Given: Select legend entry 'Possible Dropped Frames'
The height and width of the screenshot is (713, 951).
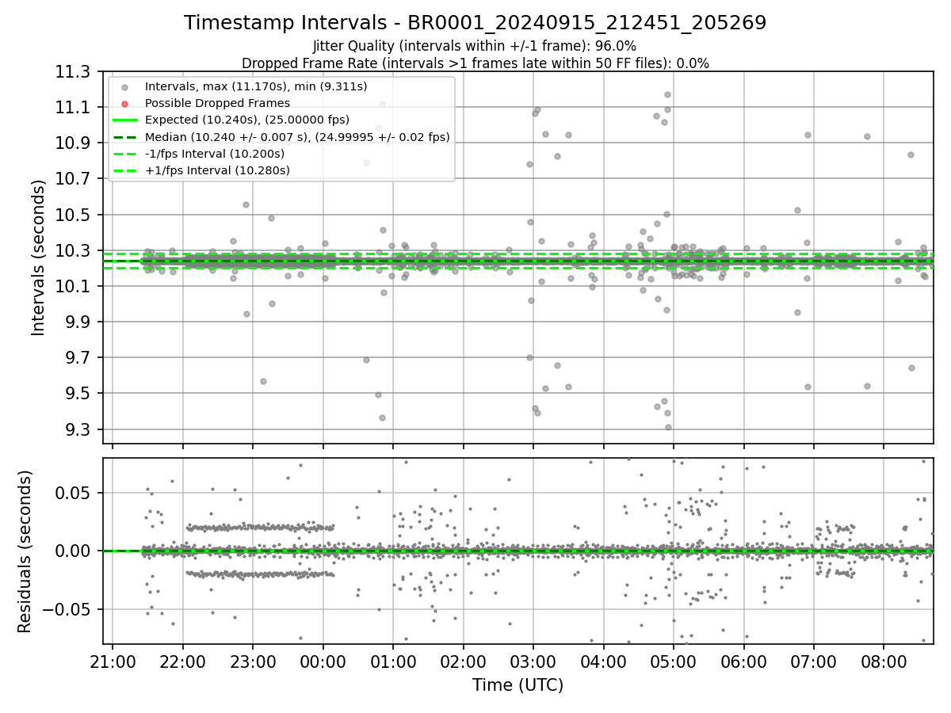Looking at the screenshot, I should coord(217,103).
